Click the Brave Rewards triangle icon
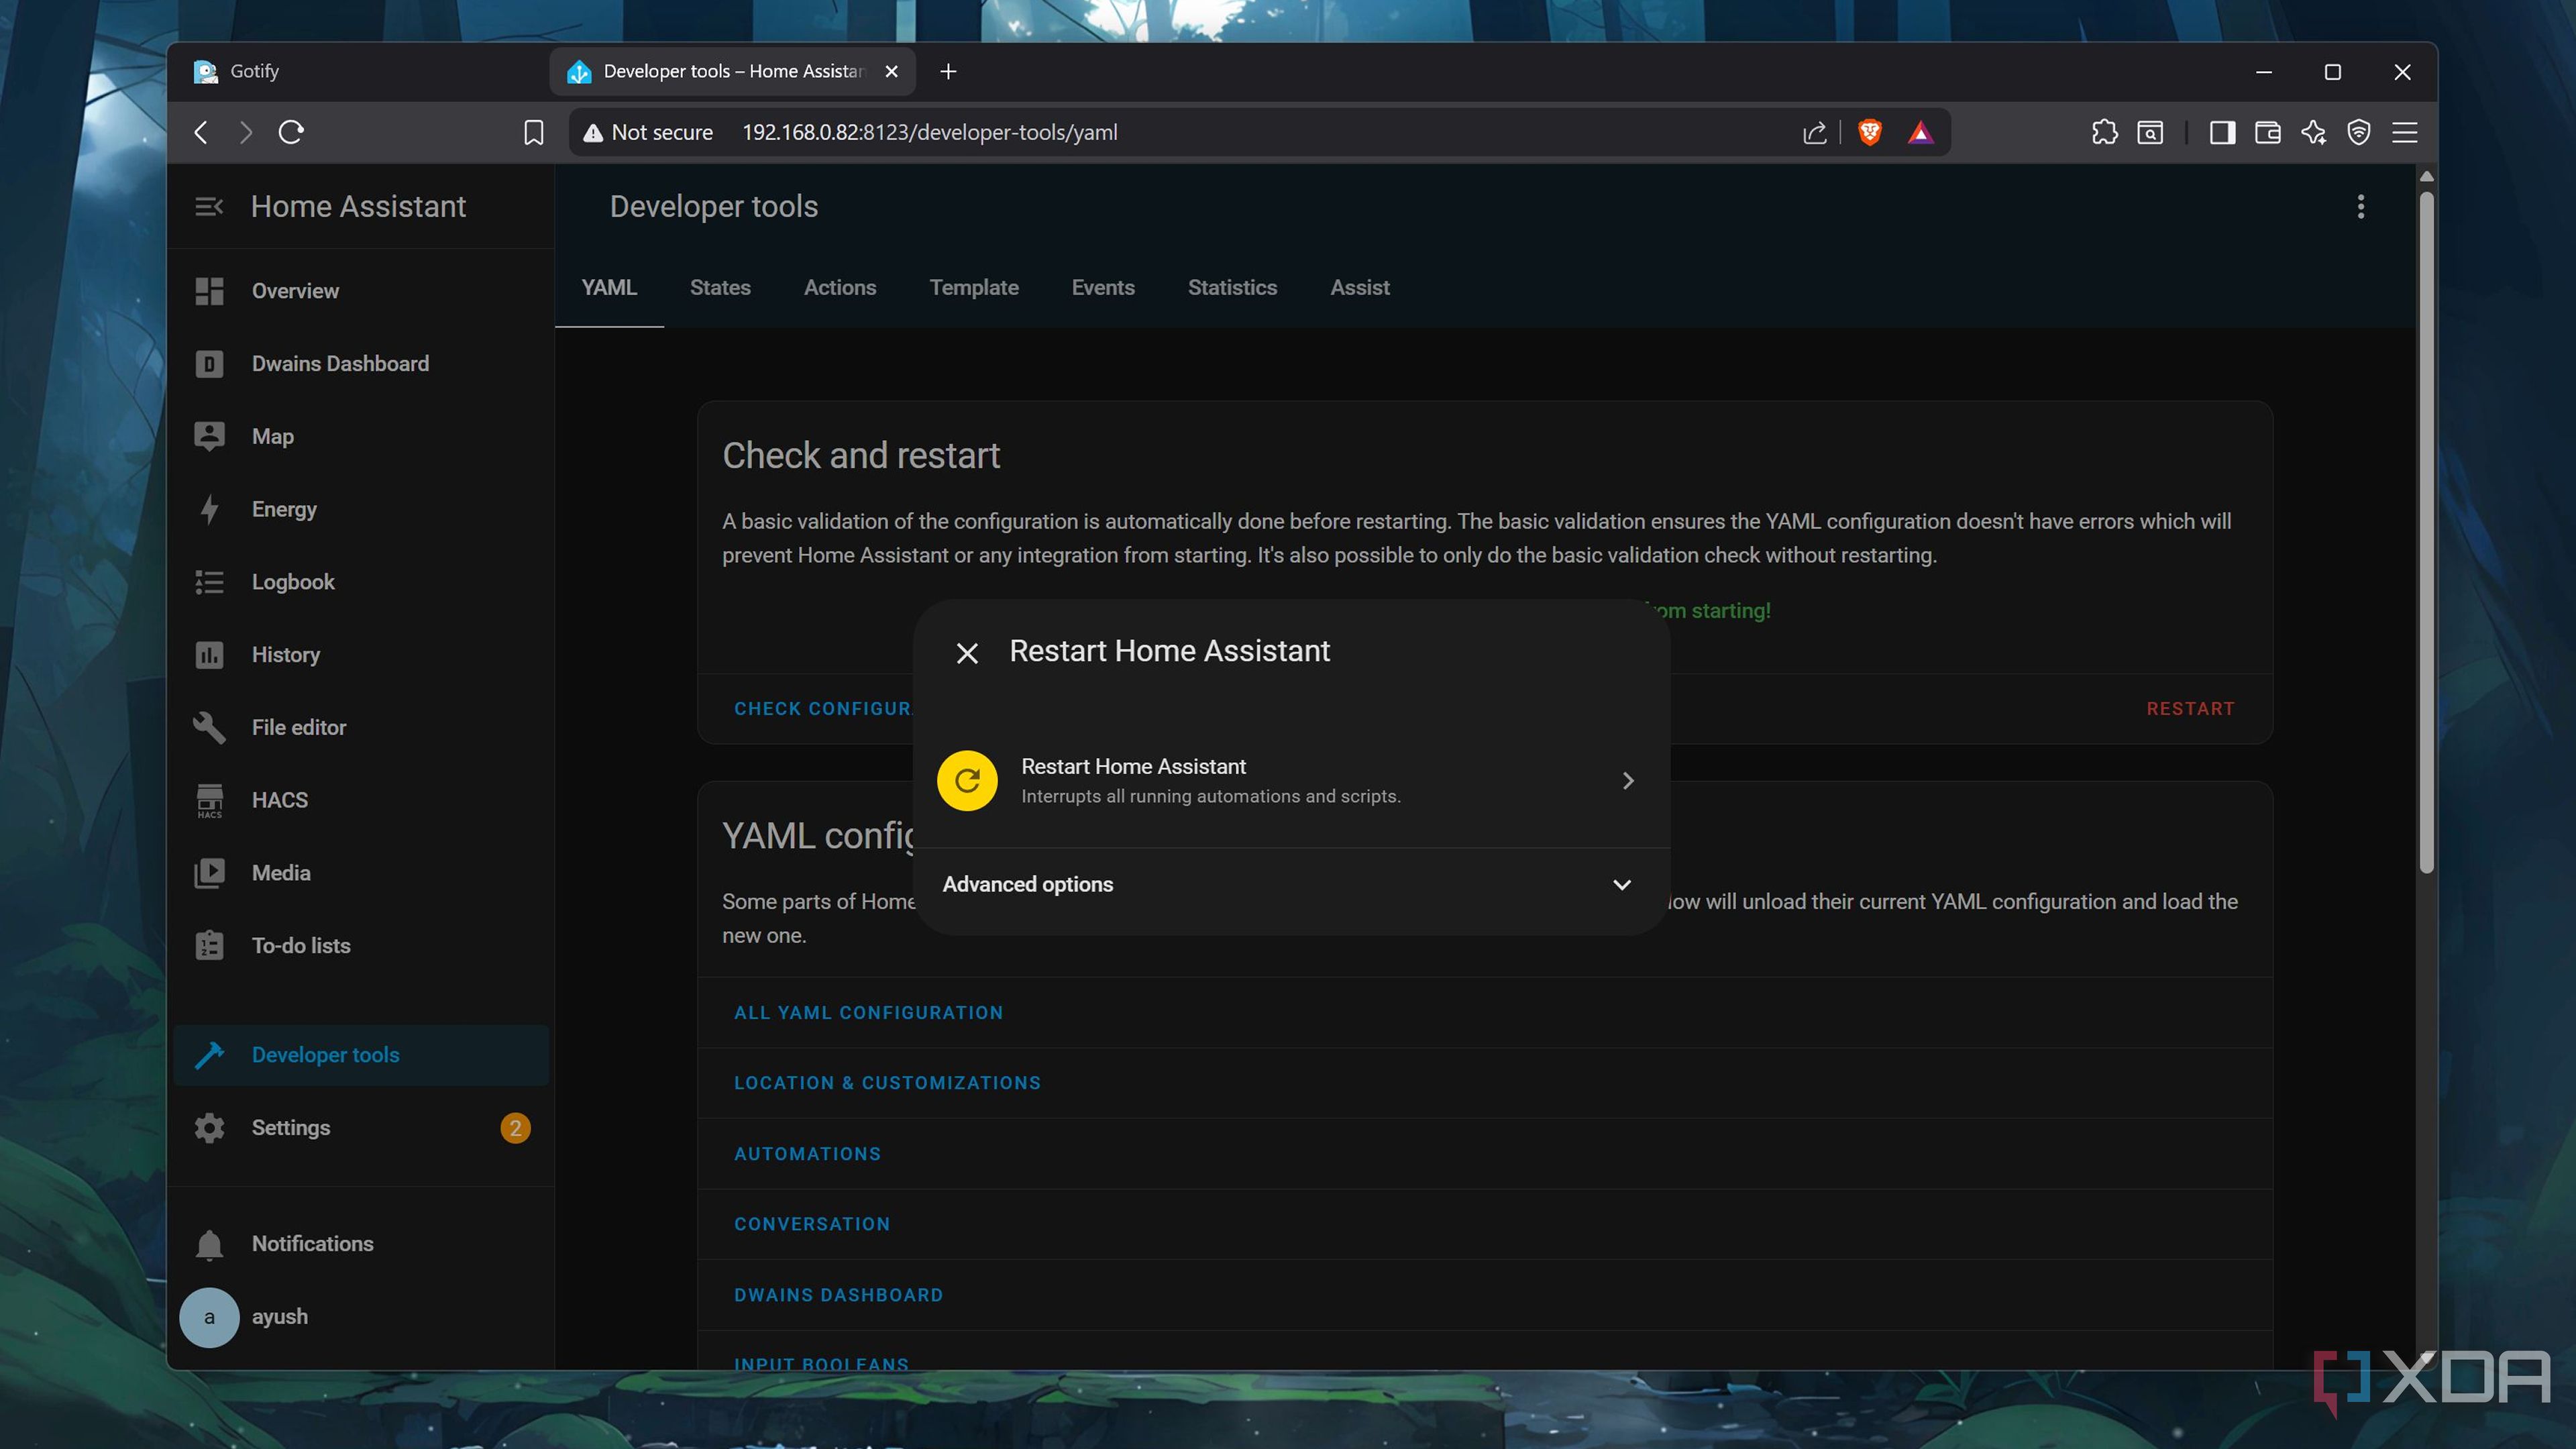The image size is (2576, 1449). click(x=1920, y=132)
